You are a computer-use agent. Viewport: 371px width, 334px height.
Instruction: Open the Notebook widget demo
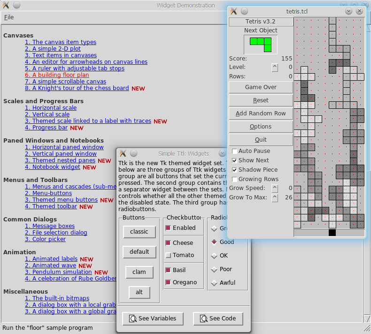pyautogui.click(x=53, y=167)
